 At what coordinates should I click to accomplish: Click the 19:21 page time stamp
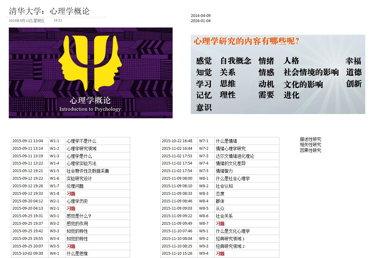(58, 20)
